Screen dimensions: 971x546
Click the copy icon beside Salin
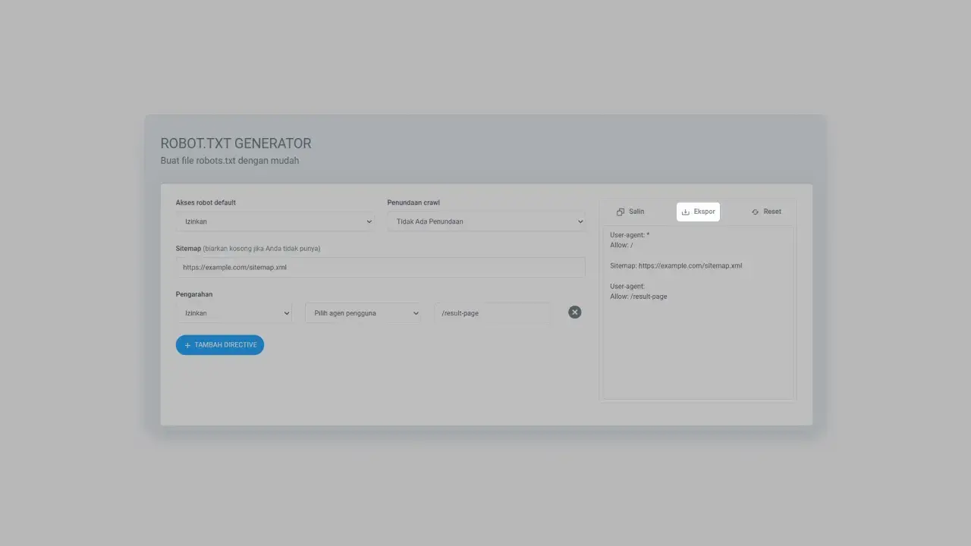[621, 212]
